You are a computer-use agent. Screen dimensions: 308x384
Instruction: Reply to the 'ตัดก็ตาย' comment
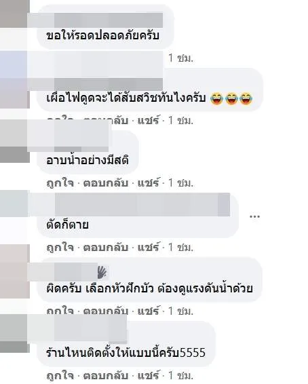[106, 247]
